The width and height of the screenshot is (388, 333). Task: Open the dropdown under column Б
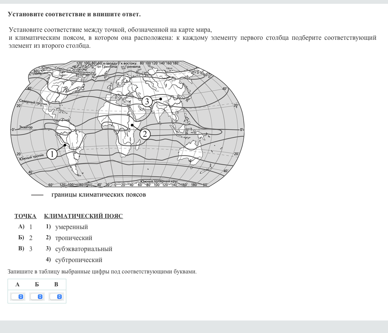click(x=37, y=297)
